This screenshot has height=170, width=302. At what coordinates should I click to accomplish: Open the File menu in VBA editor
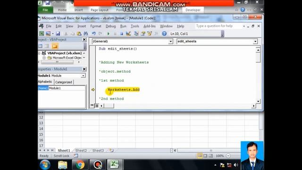pyautogui.click(x=49, y=26)
